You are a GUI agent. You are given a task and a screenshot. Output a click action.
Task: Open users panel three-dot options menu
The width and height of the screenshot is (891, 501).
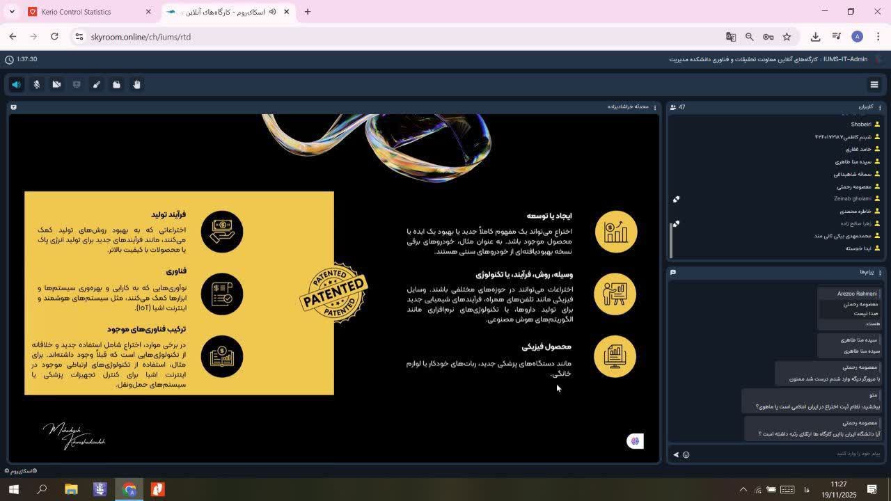(880, 107)
